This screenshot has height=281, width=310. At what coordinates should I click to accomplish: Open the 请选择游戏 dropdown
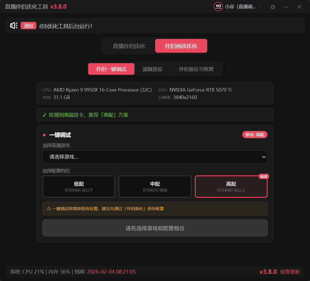coord(155,157)
